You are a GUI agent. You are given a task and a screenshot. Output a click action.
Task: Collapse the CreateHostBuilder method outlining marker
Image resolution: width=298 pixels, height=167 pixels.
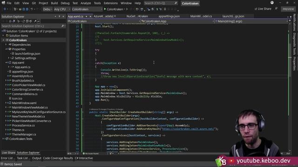tap(82, 112)
